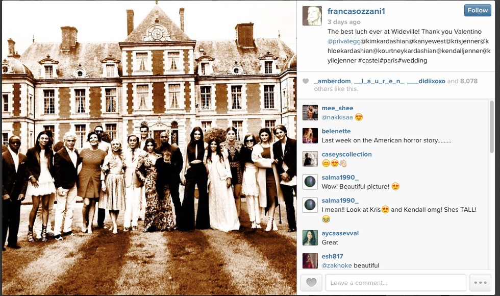500x296 pixels.
Task: Click mee_shee commenter avatar
Action: coord(310,112)
